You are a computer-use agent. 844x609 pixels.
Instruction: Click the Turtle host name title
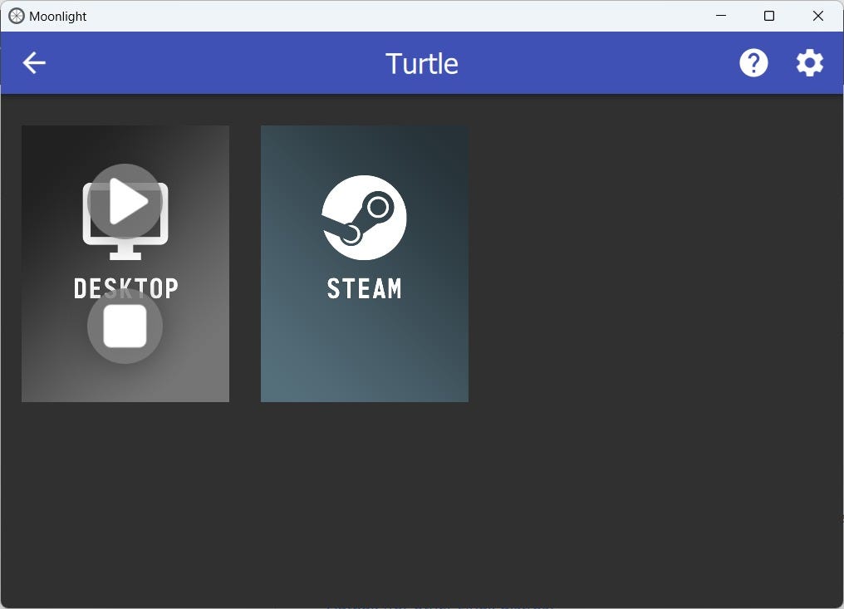[x=421, y=63]
